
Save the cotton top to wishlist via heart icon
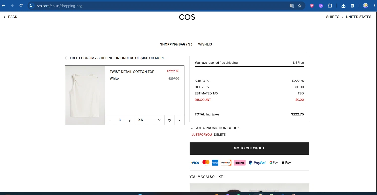point(169,120)
